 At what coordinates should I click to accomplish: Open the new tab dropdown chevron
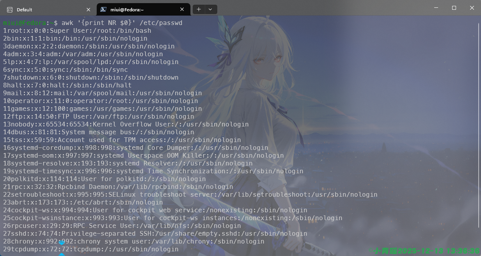(x=210, y=9)
